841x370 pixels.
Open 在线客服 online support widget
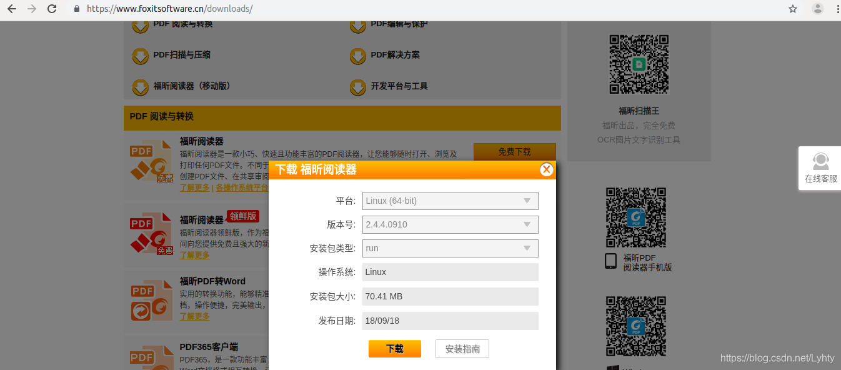tap(820, 168)
